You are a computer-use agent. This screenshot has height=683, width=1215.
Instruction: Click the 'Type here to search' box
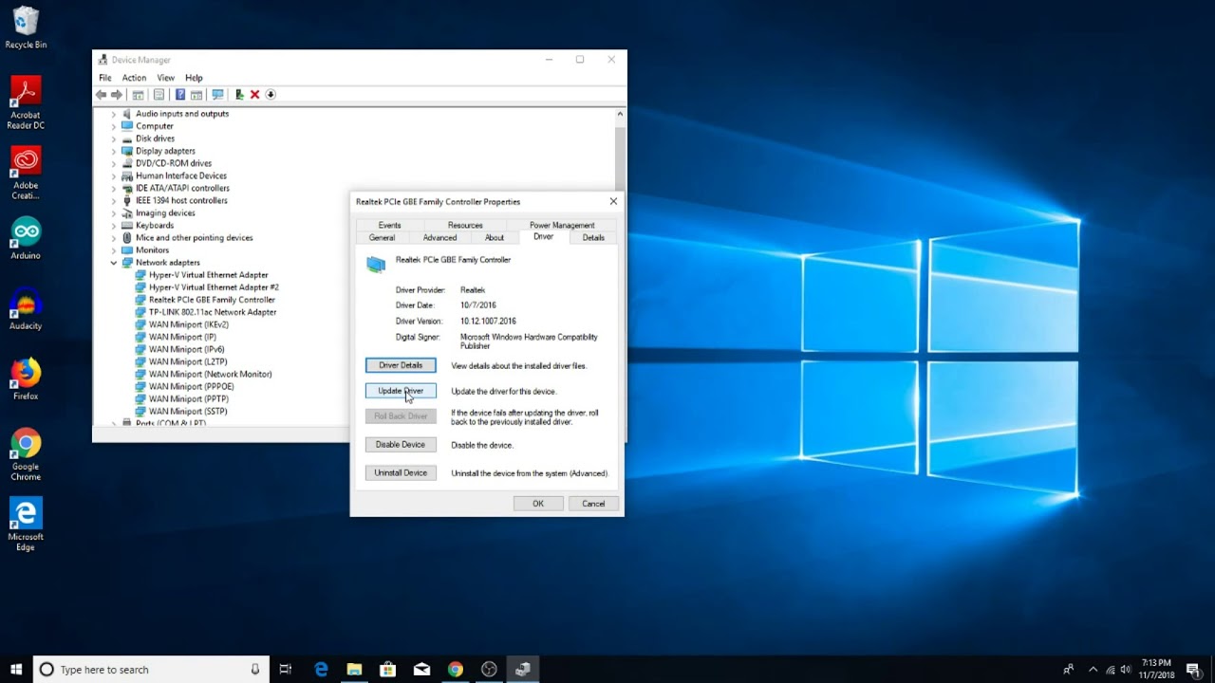152,669
